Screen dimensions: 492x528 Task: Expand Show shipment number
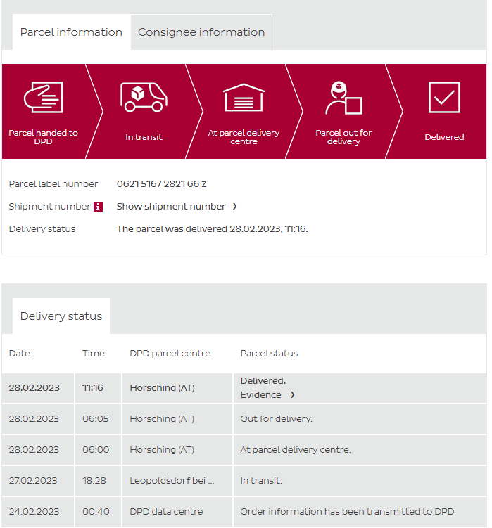tap(171, 207)
